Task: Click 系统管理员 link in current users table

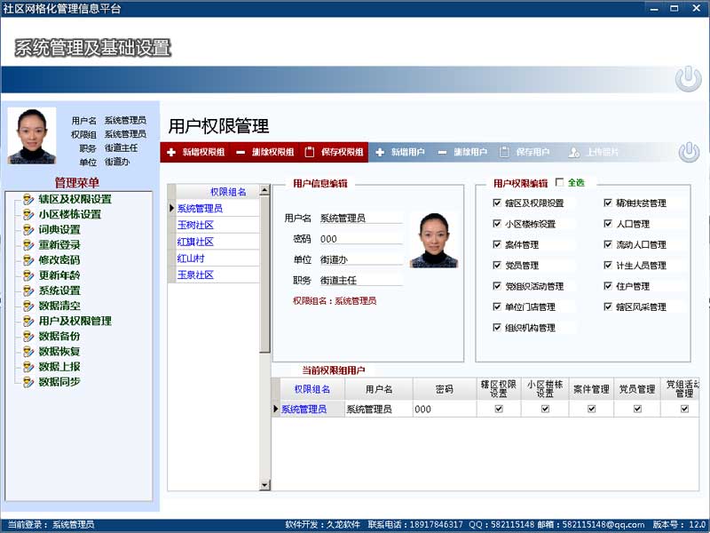Action: (304, 410)
